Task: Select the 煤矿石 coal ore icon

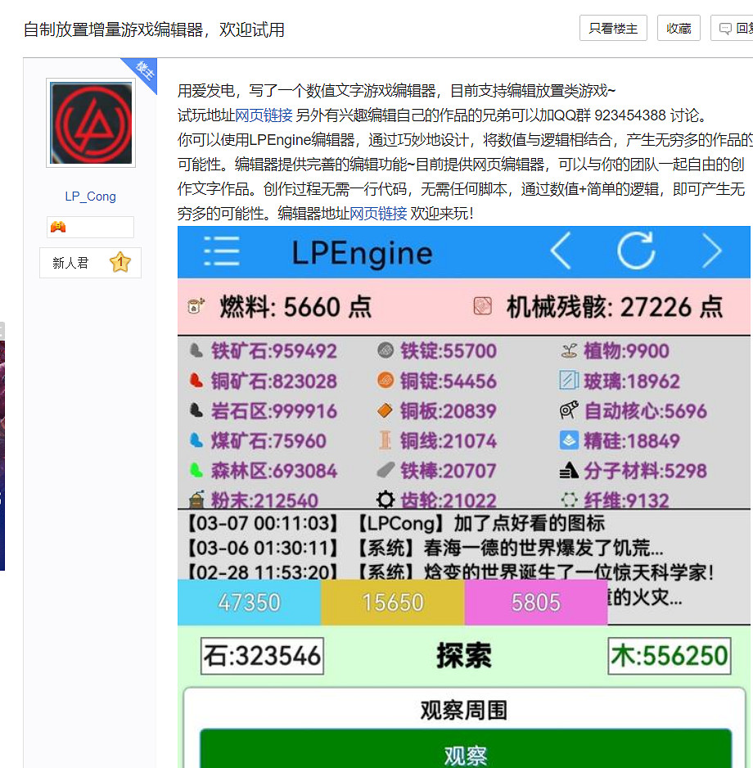Action: click(x=196, y=440)
